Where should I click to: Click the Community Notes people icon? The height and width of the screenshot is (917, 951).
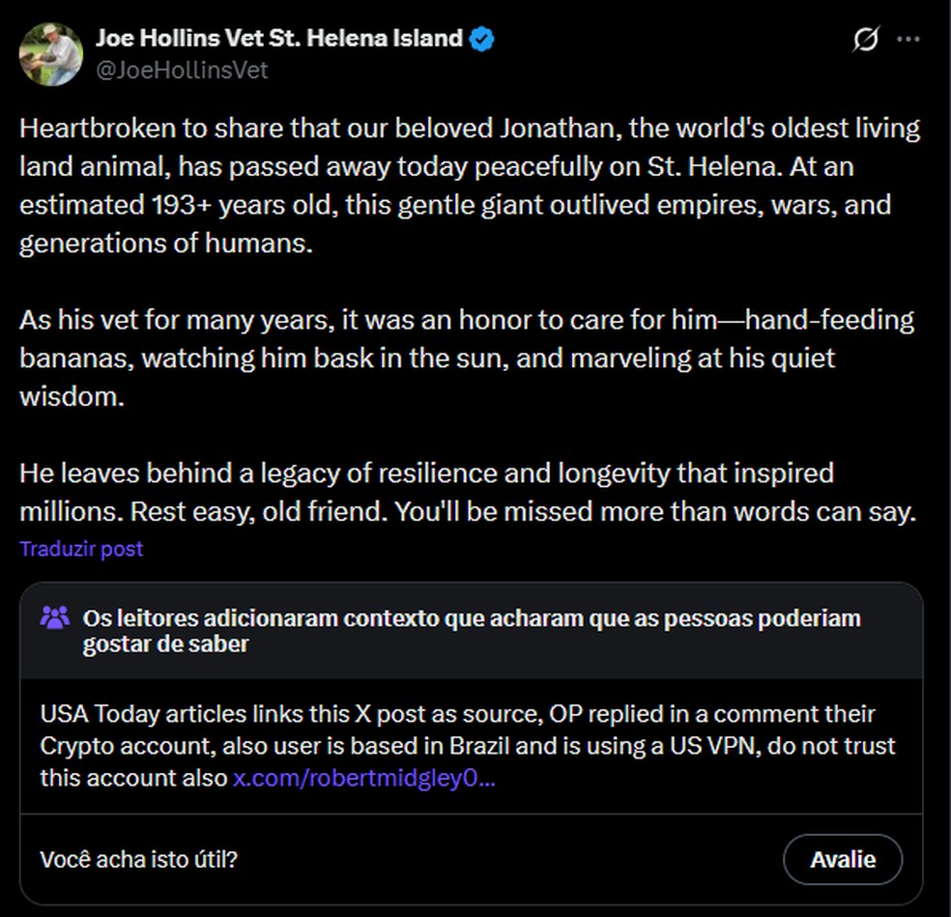(x=55, y=617)
